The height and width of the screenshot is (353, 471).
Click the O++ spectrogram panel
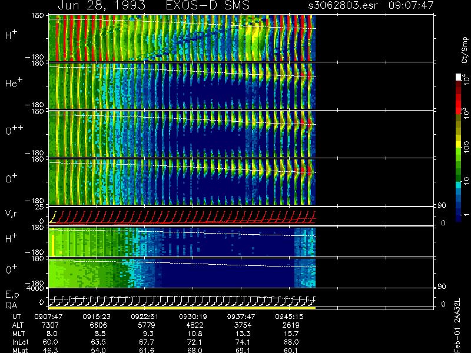pos(182,134)
